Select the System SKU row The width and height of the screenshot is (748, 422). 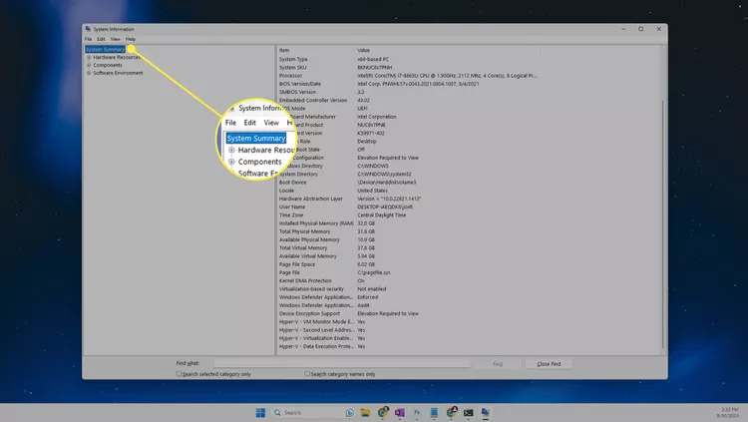[470, 67]
